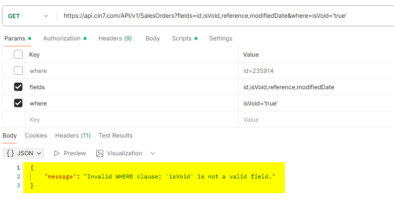The width and height of the screenshot is (394, 211).
Task: Enable the where id=235914 parameter checkbox
Action: click(x=18, y=70)
